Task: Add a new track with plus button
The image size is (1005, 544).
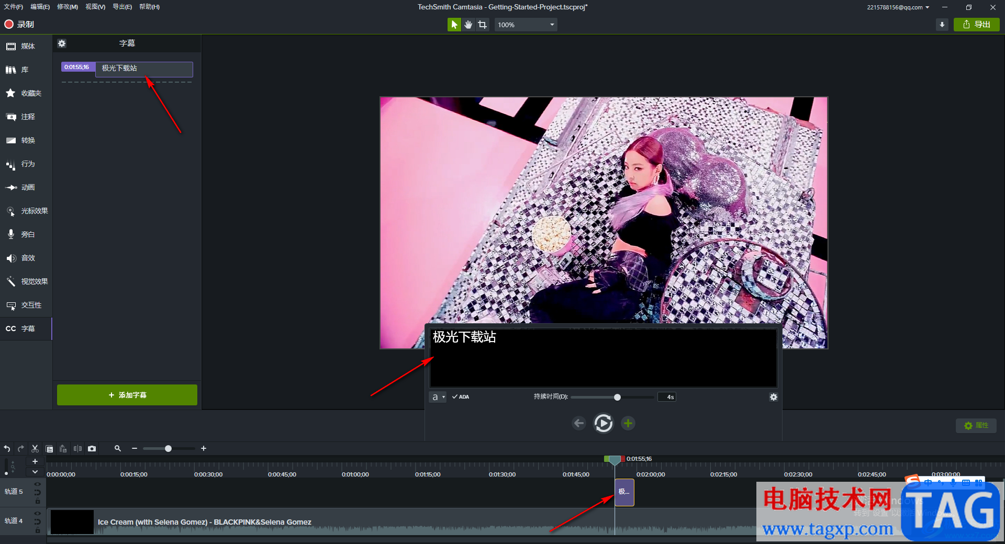Action: [x=35, y=461]
